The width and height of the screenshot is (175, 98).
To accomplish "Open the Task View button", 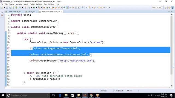I will [53, 95].
